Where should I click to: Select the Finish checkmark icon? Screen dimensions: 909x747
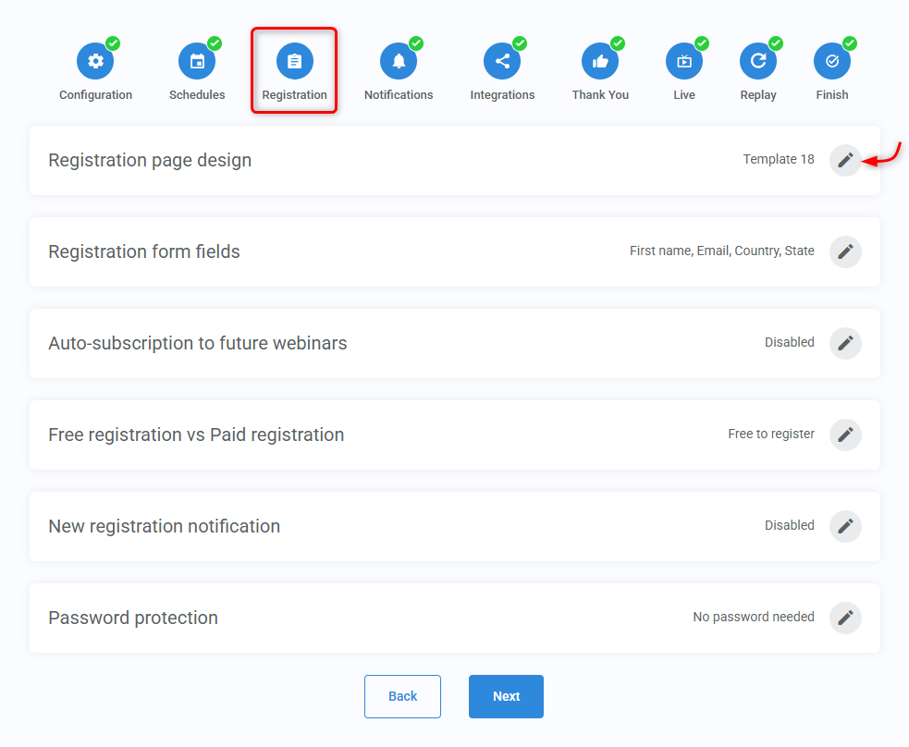[831, 60]
